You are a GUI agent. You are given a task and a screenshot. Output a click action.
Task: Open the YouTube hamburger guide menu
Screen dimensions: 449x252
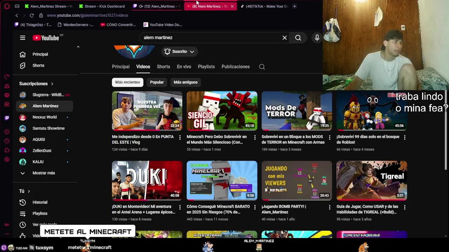22,38
